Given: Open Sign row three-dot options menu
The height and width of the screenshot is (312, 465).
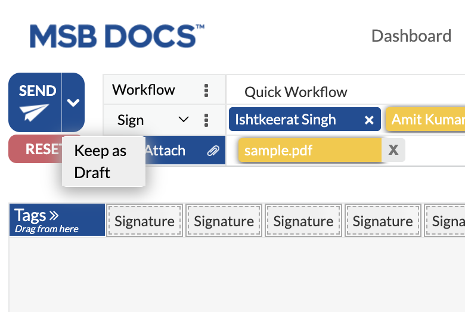Looking at the screenshot, I should click(206, 120).
